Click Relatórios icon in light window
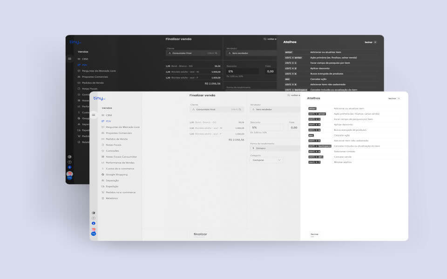The height and width of the screenshot is (279, 447). (x=103, y=199)
